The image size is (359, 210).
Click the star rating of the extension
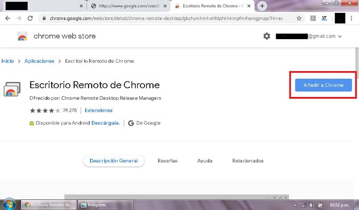[x=45, y=110]
